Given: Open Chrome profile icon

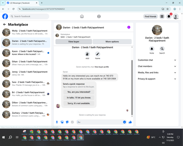Looking at the screenshot, I should [x=175, y=9].
